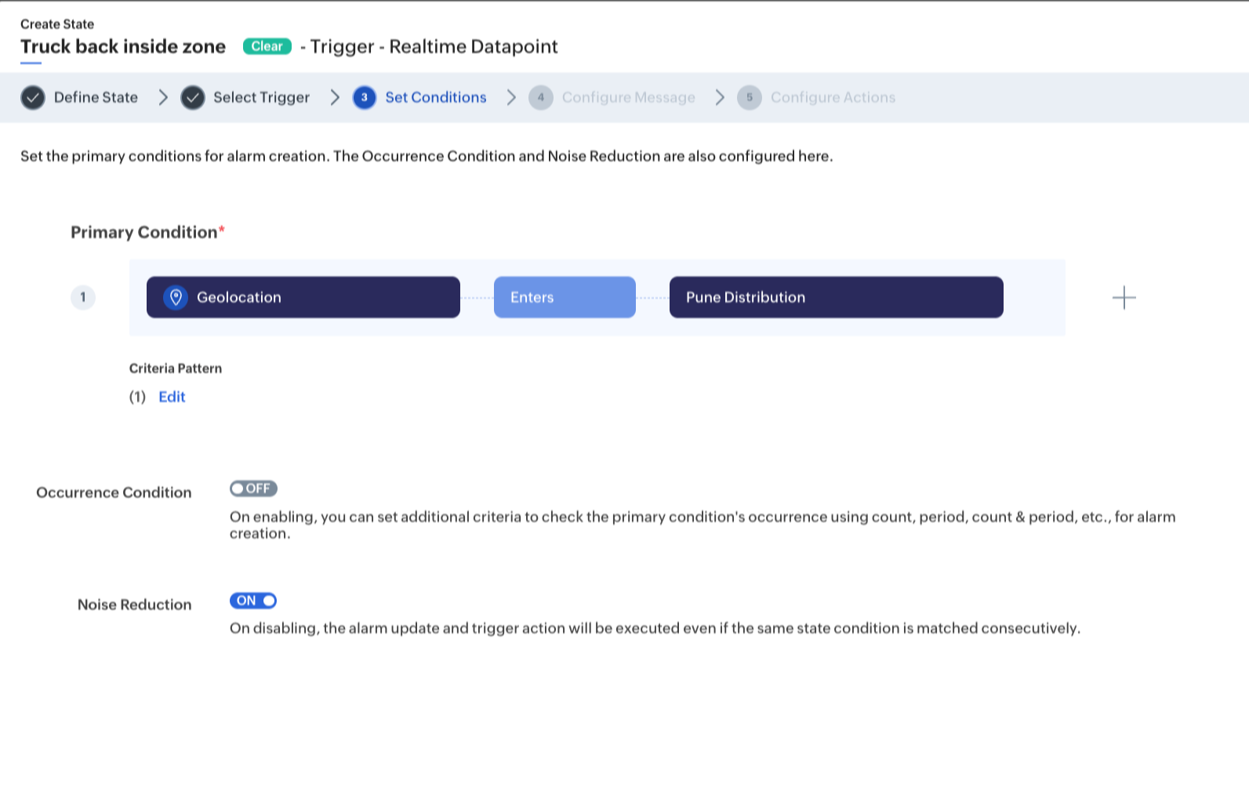Select the Set Conditions step label
This screenshot has height=792, width=1249.
tap(436, 97)
